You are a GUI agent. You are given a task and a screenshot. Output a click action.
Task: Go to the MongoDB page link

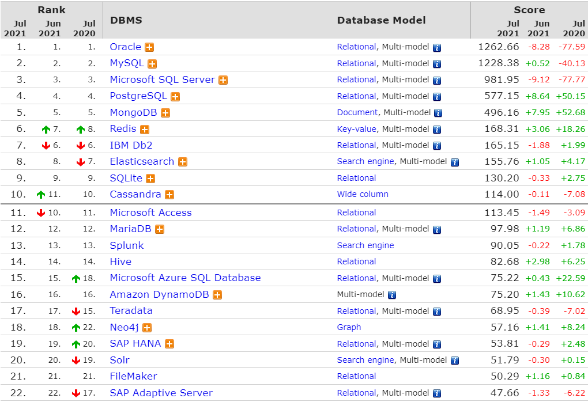pyautogui.click(x=134, y=112)
